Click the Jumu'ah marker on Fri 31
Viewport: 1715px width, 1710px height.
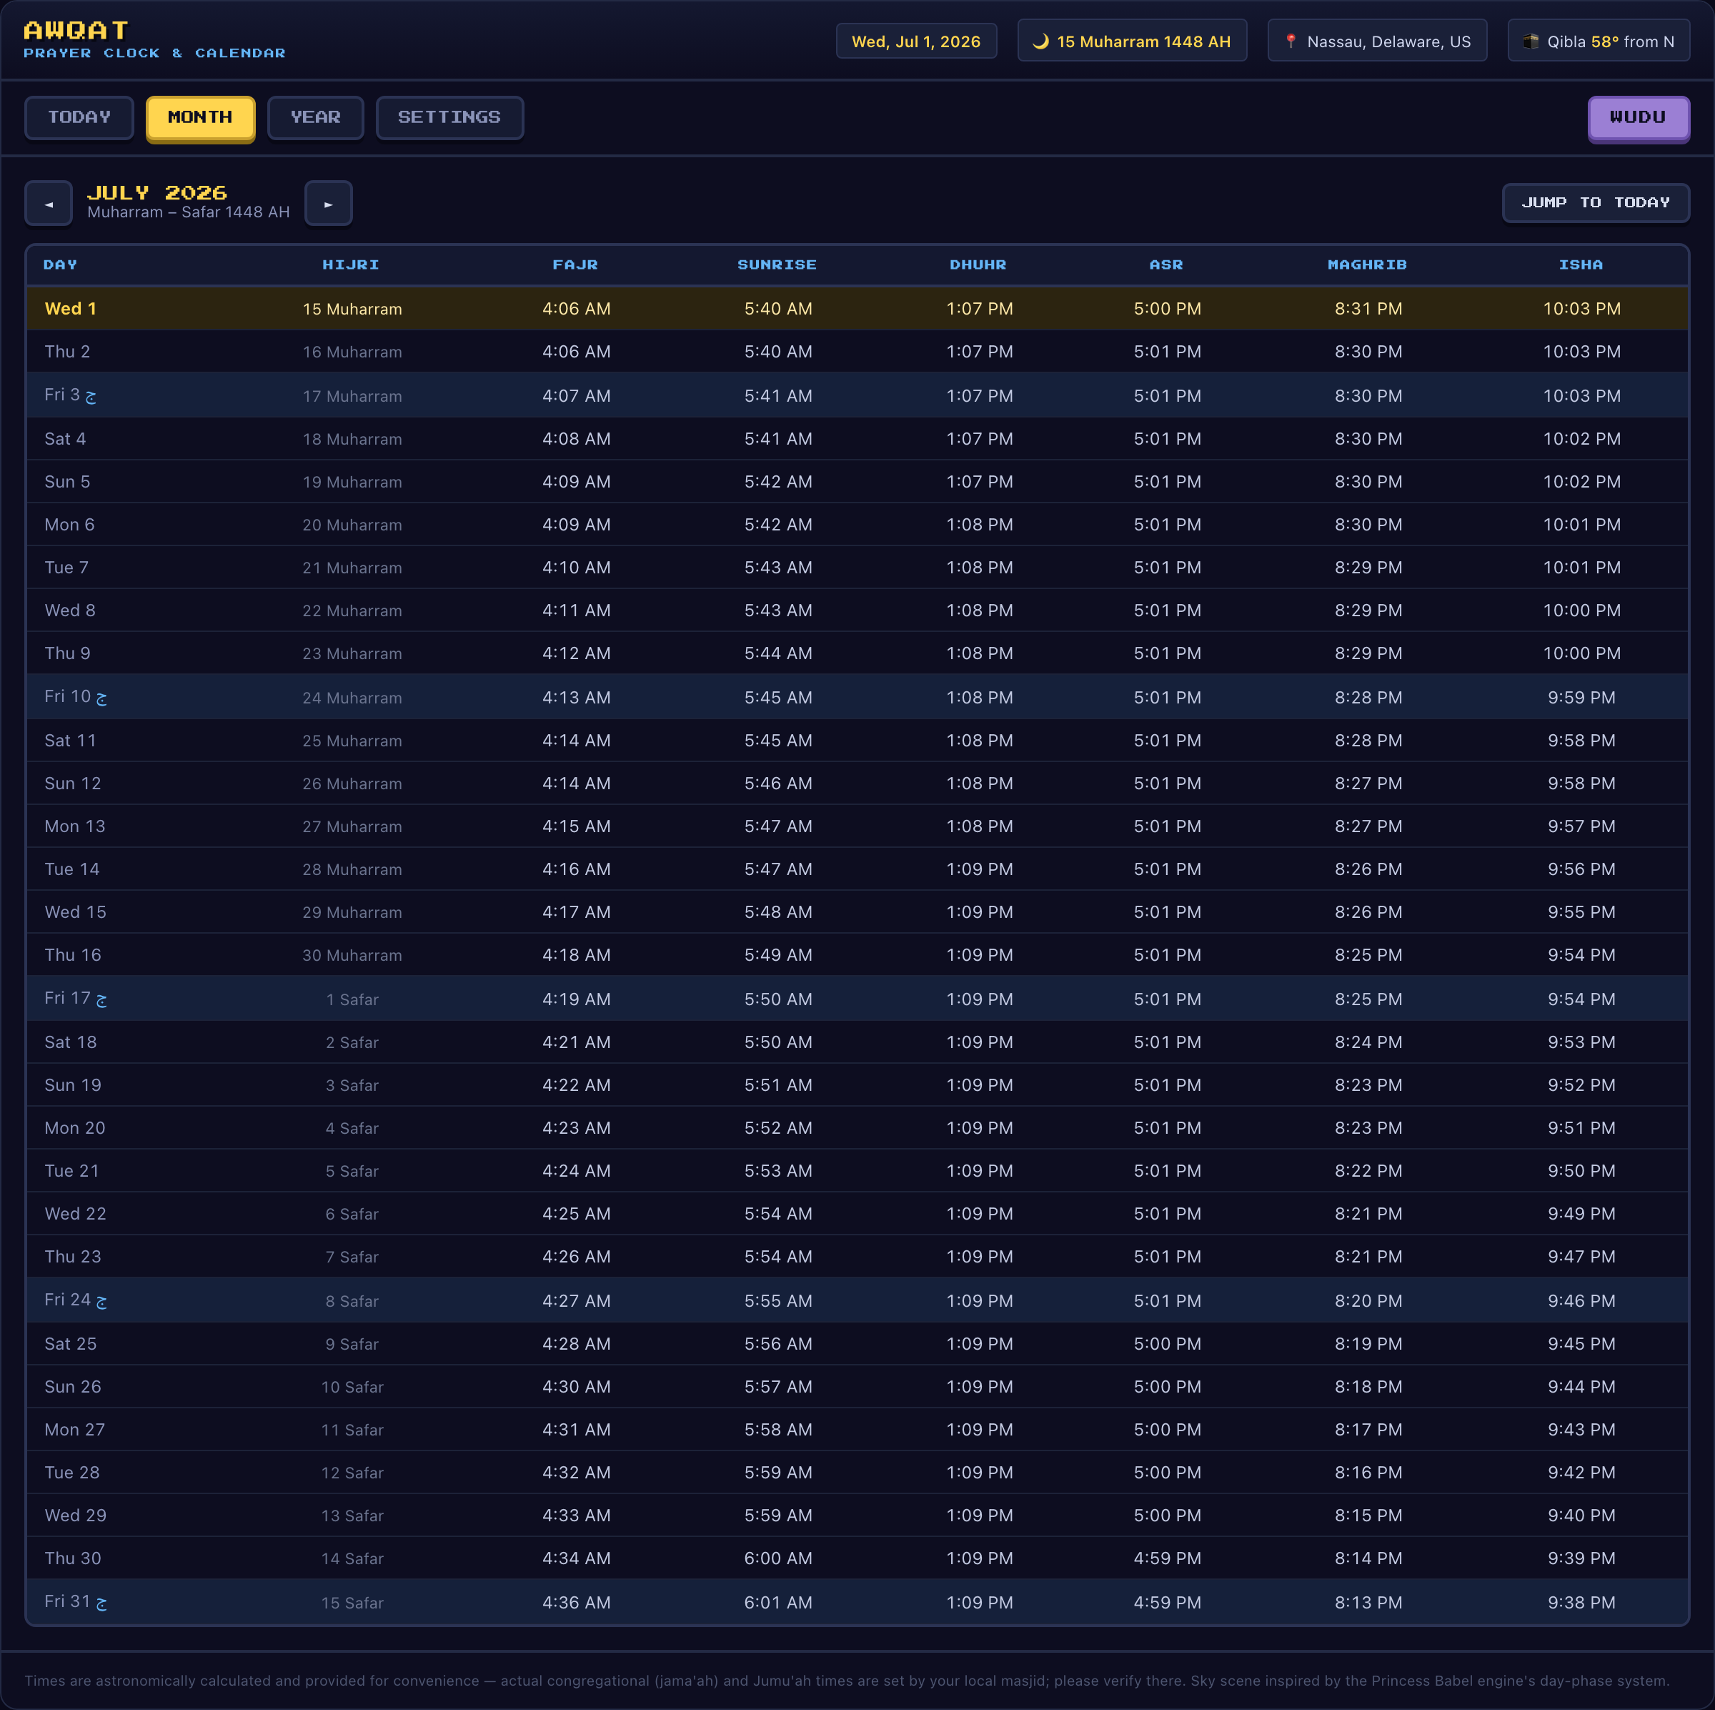[x=101, y=1603]
